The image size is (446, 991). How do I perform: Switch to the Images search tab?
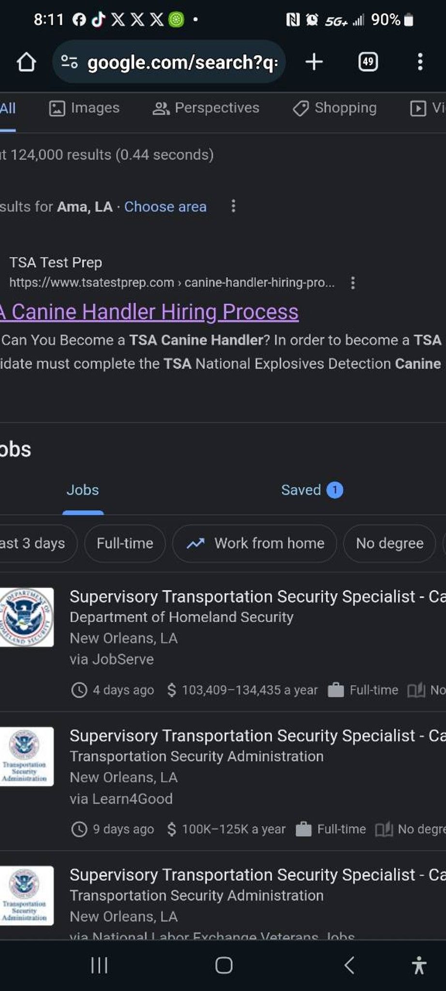(85, 108)
